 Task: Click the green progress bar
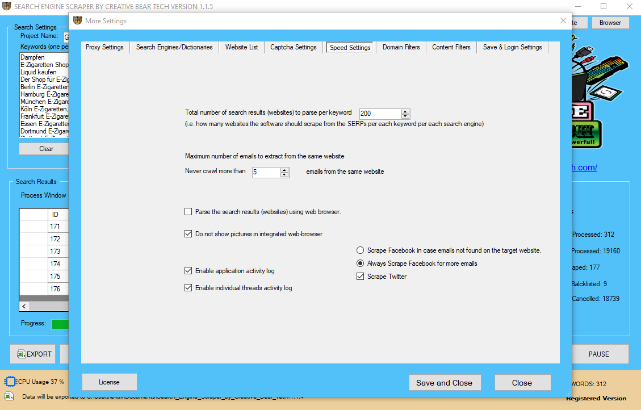pyautogui.click(x=60, y=324)
